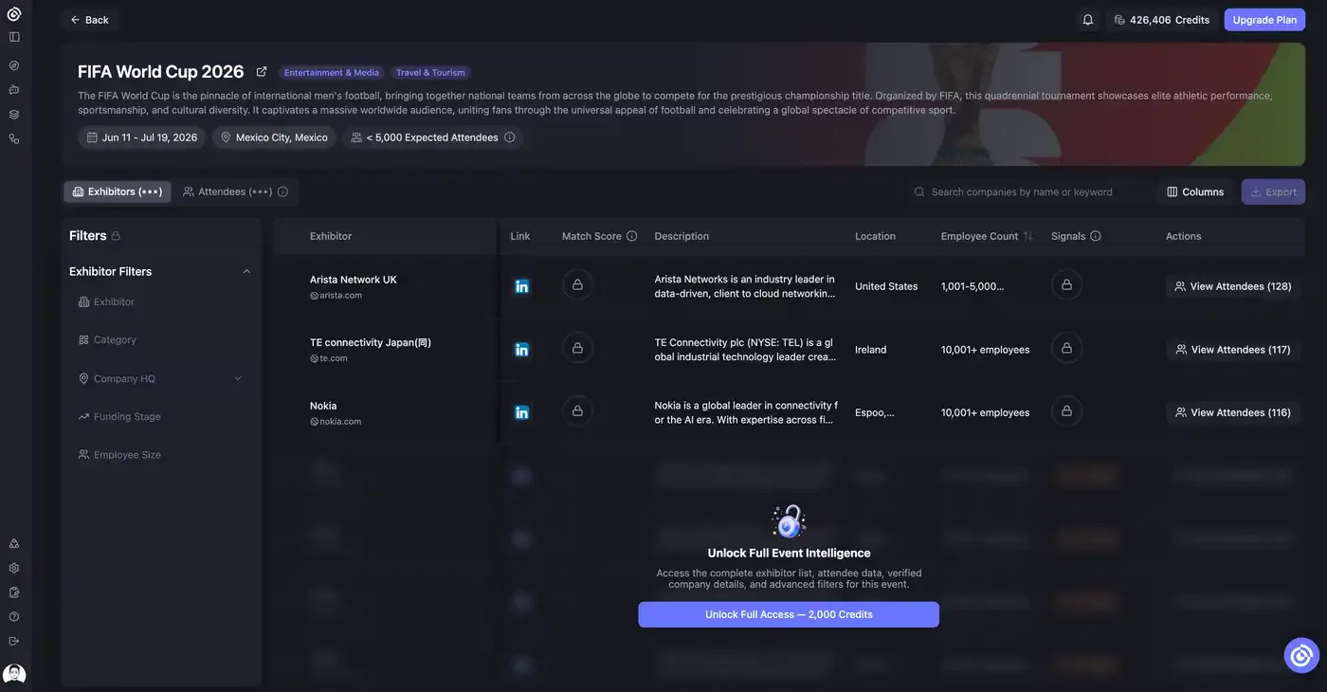Open external link icon beside FIFA World Cup 2026
The width and height of the screenshot is (1327, 692).
(262, 72)
